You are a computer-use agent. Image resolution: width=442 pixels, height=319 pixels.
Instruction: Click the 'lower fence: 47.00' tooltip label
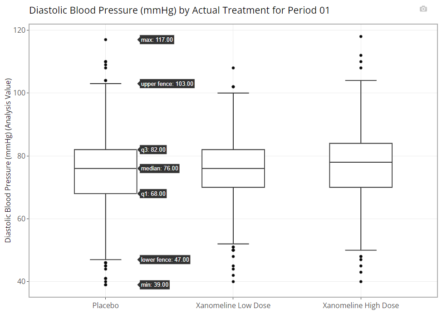point(164,260)
